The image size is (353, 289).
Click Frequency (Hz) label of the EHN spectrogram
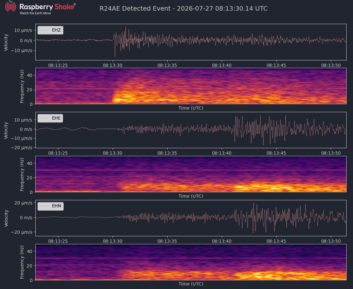point(22,262)
